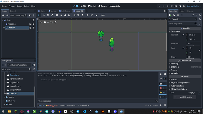The image size is (203, 114).
Task: Clear output log with broom icon
Action: [161, 74]
